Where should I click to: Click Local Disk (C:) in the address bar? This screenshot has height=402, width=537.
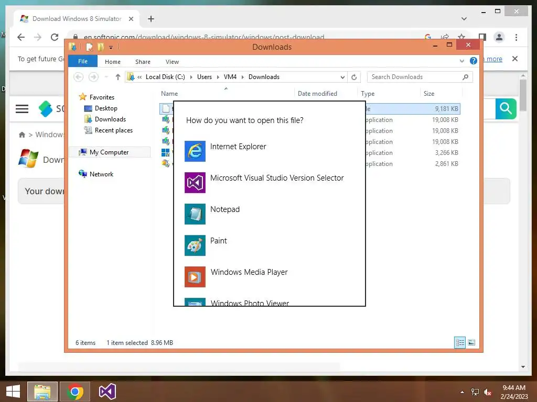pyautogui.click(x=165, y=77)
